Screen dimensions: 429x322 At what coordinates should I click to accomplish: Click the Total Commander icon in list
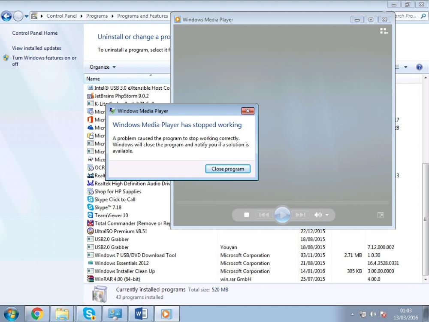pyautogui.click(x=90, y=223)
